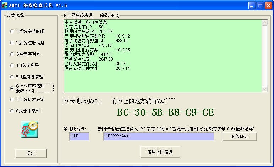The width and height of the screenshot is (274, 167).
Task: Click the new MAC address input field
Action: point(158,137)
